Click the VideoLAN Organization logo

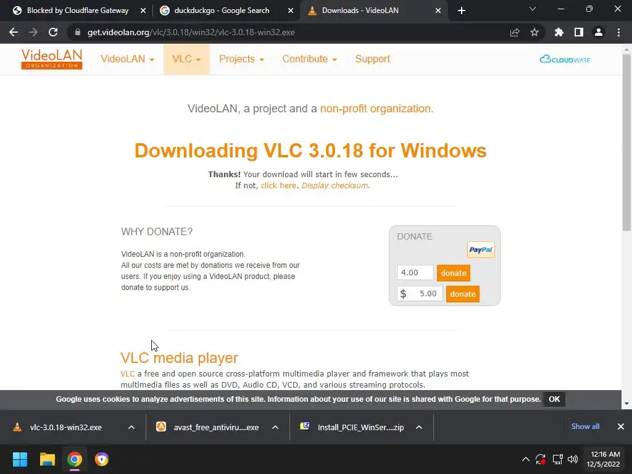click(52, 59)
